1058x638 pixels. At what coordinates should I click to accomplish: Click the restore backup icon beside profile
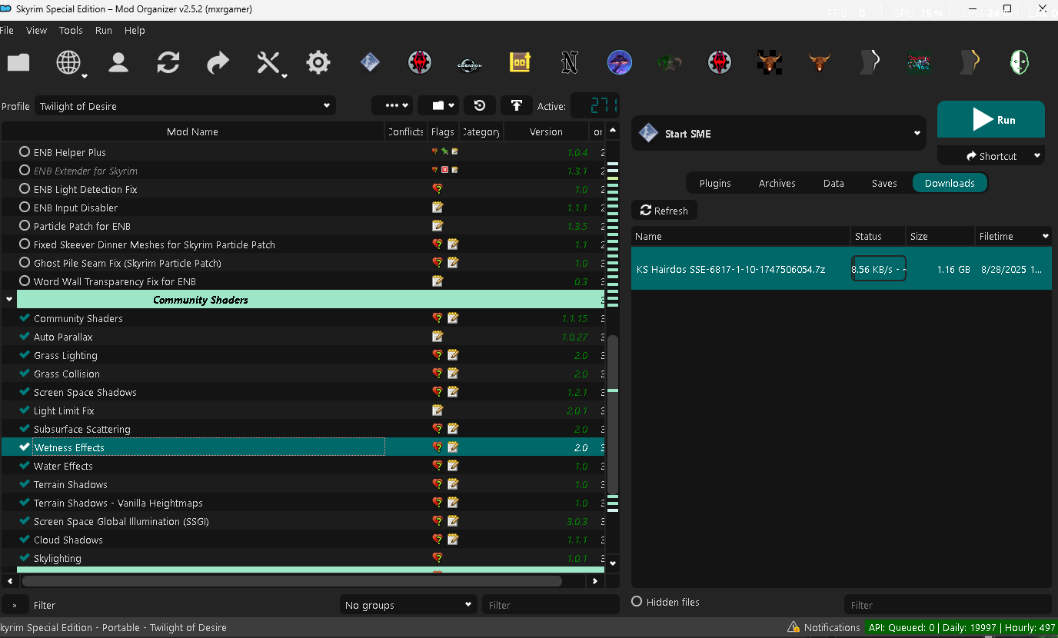click(480, 106)
